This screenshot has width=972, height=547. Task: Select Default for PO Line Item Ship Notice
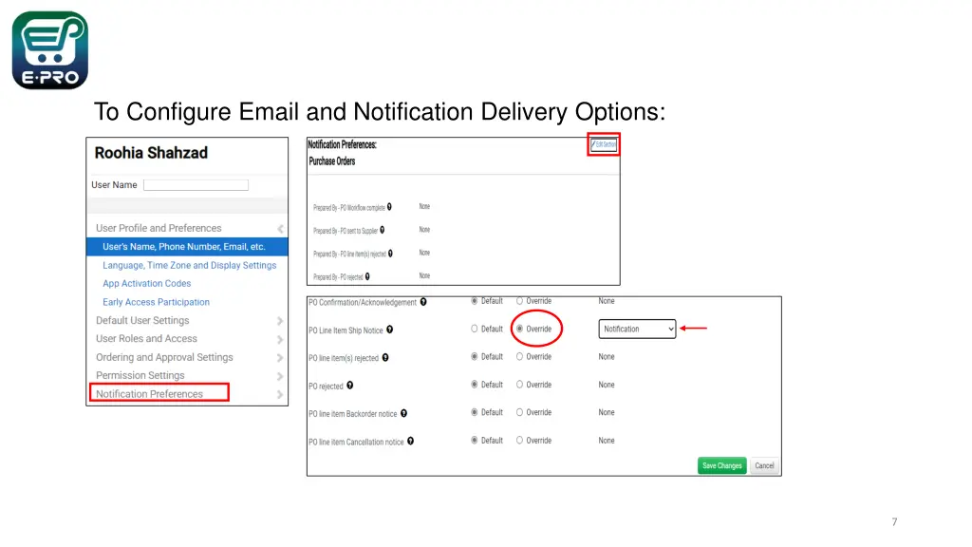point(475,329)
